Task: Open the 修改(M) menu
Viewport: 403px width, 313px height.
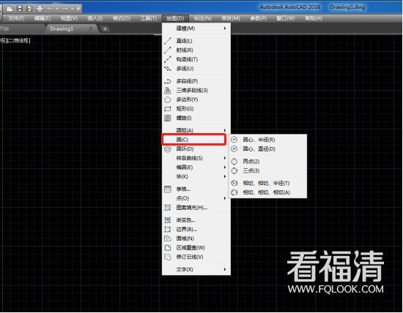Action: (231, 18)
